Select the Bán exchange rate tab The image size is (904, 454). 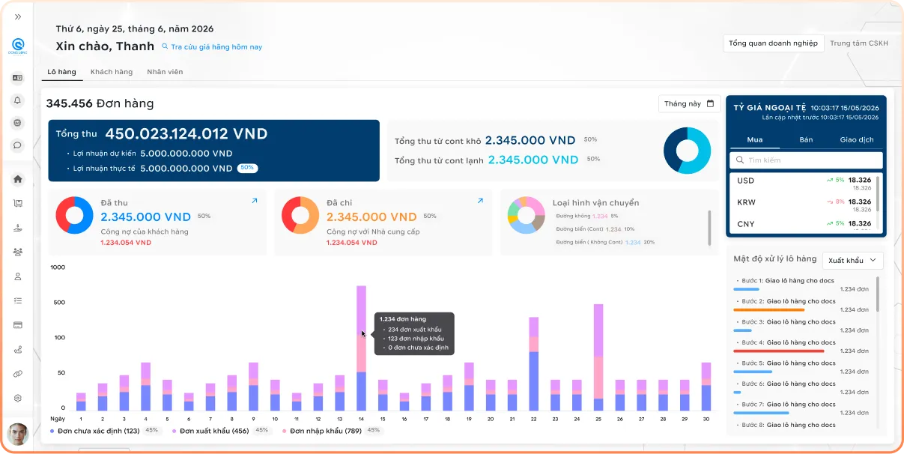coord(806,139)
